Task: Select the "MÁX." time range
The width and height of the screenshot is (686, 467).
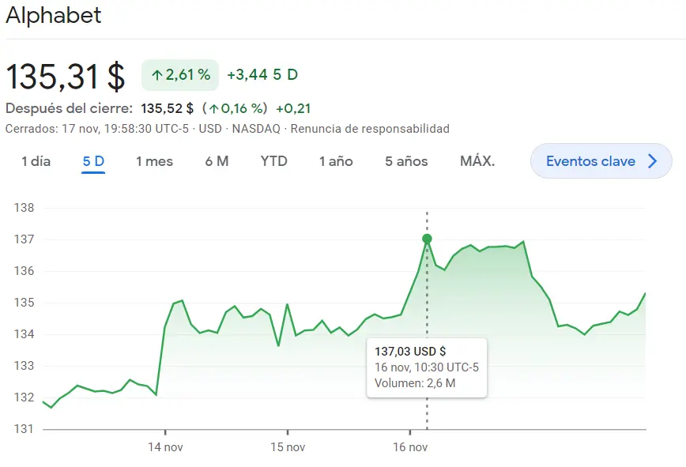Action: point(479,160)
